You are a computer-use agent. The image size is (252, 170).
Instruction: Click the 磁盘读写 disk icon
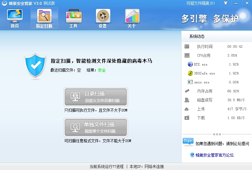[x=187, y=100]
